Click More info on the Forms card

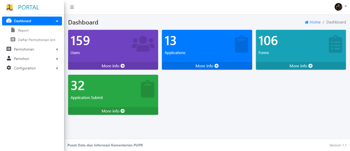coord(301,66)
